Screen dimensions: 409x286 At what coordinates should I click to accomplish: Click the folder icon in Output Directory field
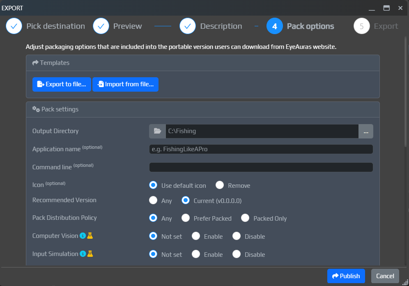(x=157, y=131)
